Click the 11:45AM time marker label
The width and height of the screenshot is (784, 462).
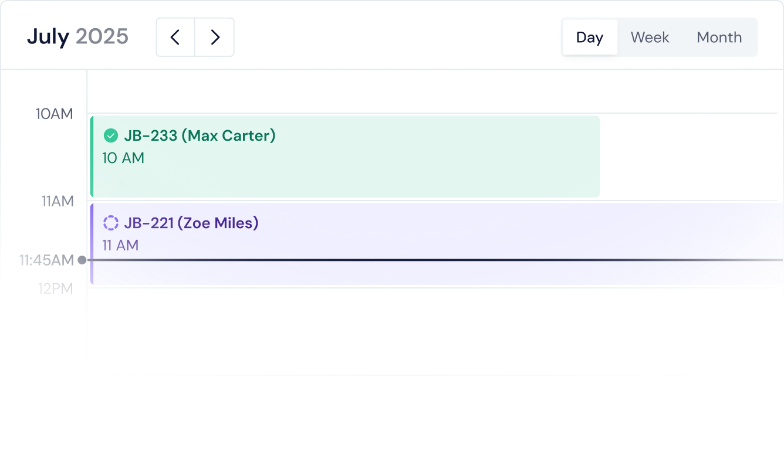(46, 260)
